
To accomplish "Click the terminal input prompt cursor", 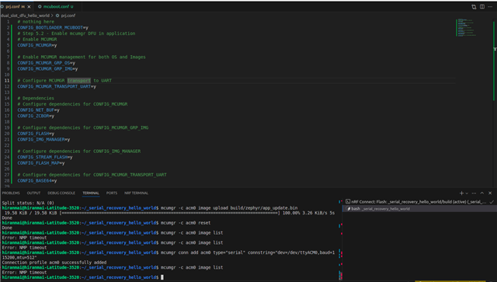I will (162, 277).
